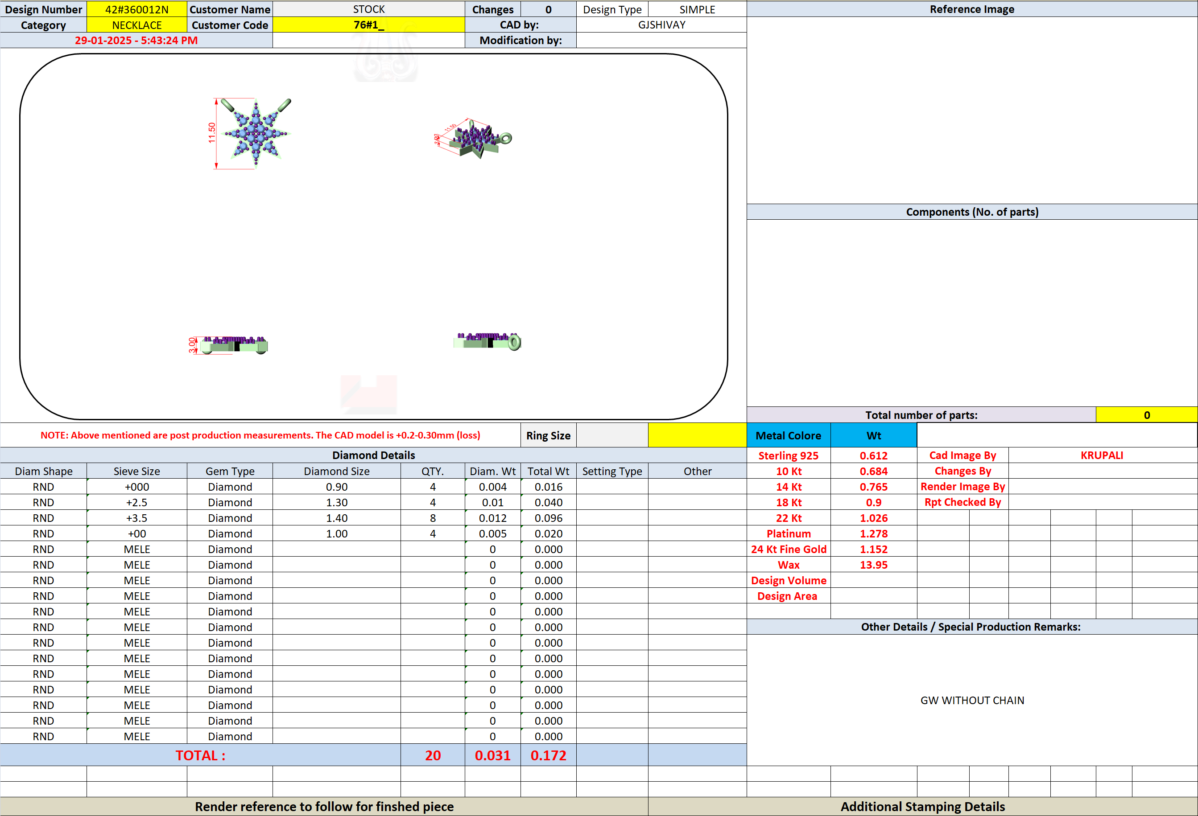Click the Components (No. of parts) header

click(972, 212)
